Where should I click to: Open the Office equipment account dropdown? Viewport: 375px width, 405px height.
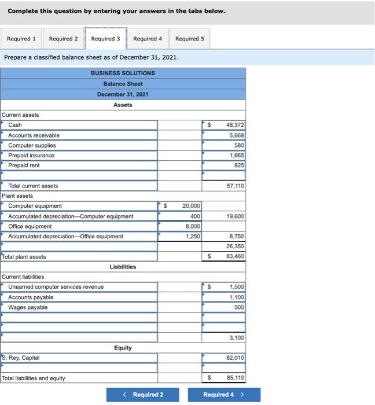[x=79, y=226]
